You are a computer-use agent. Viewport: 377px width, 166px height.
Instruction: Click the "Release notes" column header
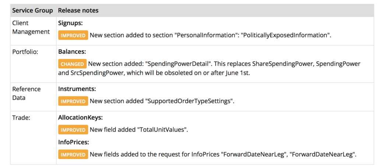point(78,10)
